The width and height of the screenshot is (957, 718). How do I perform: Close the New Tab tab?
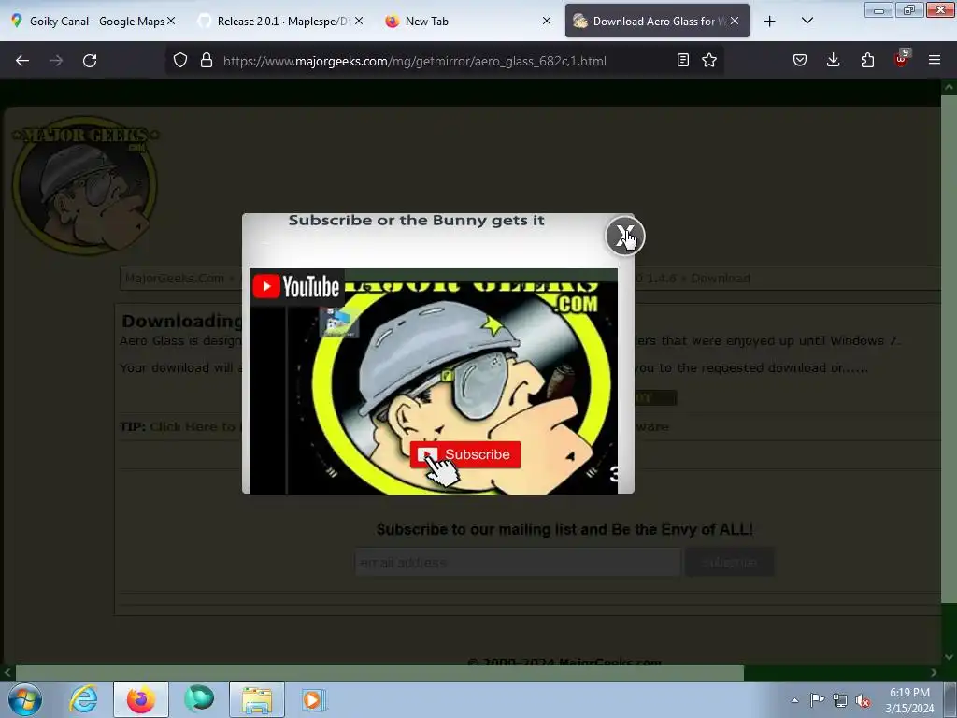point(547,21)
